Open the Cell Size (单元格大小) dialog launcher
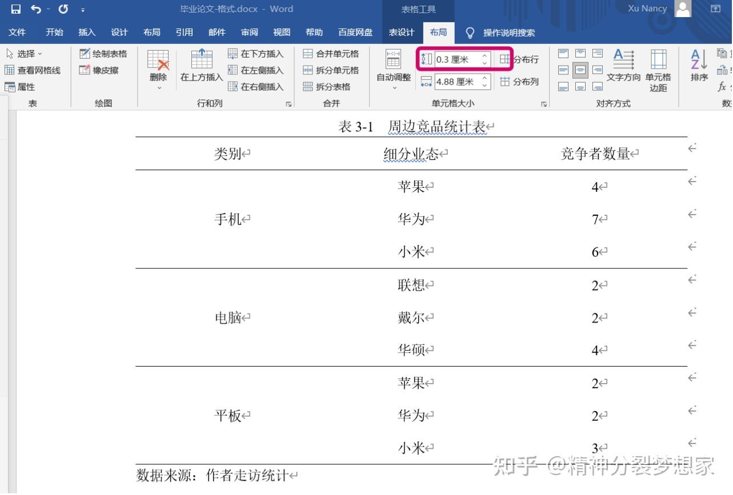The height and width of the screenshot is (495, 733). pos(544,104)
